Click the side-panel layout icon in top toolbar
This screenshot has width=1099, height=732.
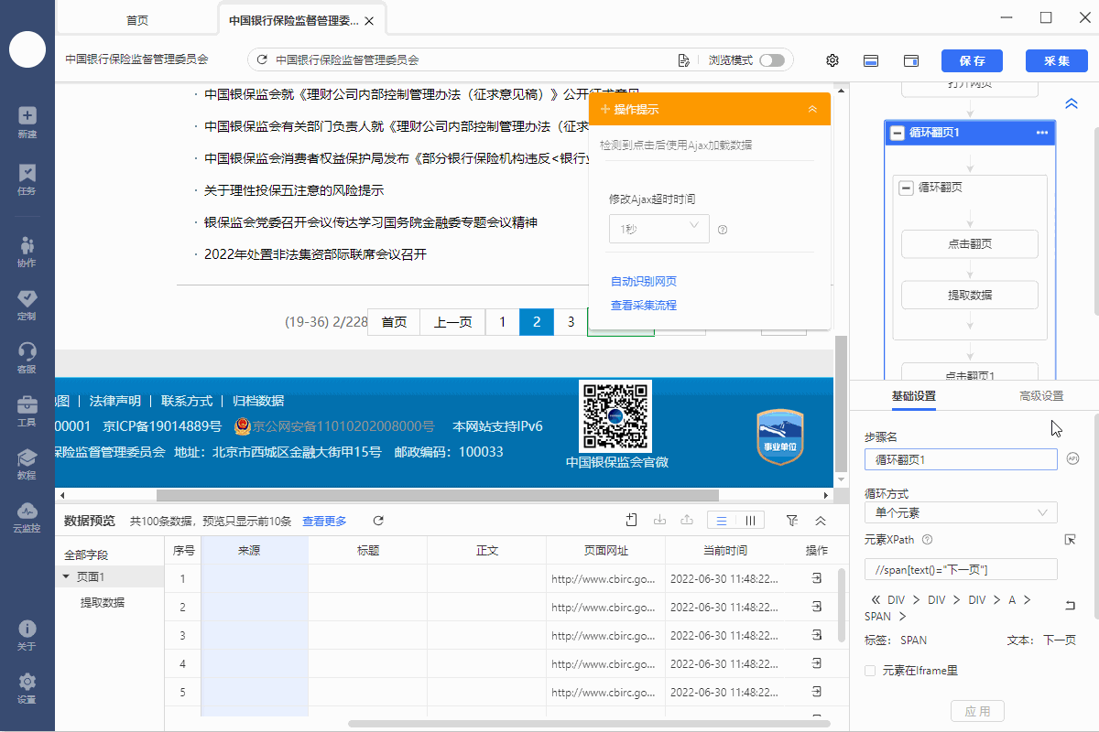coord(911,60)
